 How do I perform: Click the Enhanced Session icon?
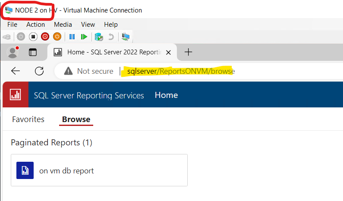click(x=126, y=37)
